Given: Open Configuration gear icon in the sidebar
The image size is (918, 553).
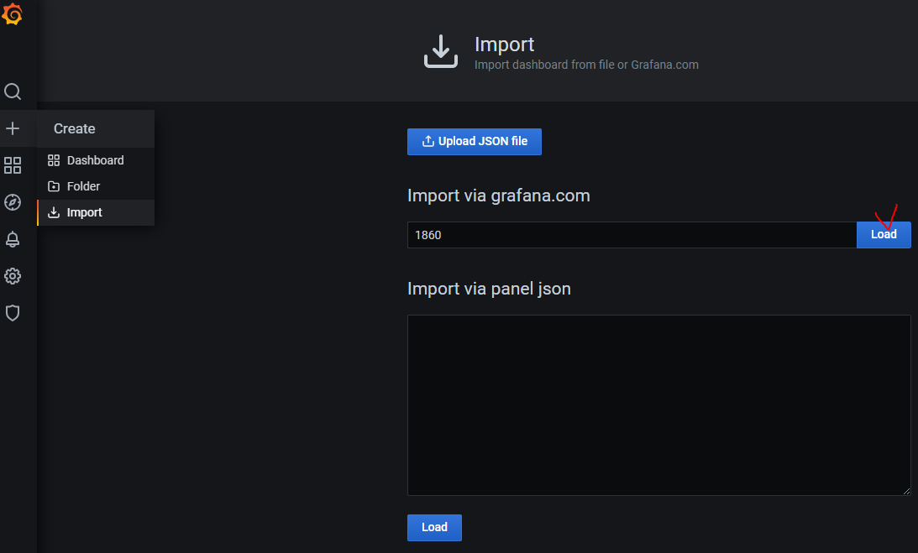Looking at the screenshot, I should coord(13,276).
